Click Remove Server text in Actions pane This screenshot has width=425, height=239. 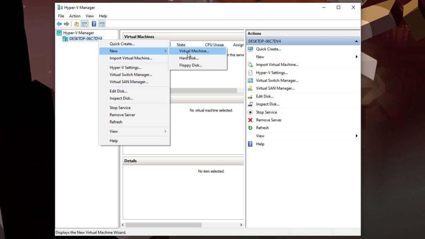(x=269, y=120)
